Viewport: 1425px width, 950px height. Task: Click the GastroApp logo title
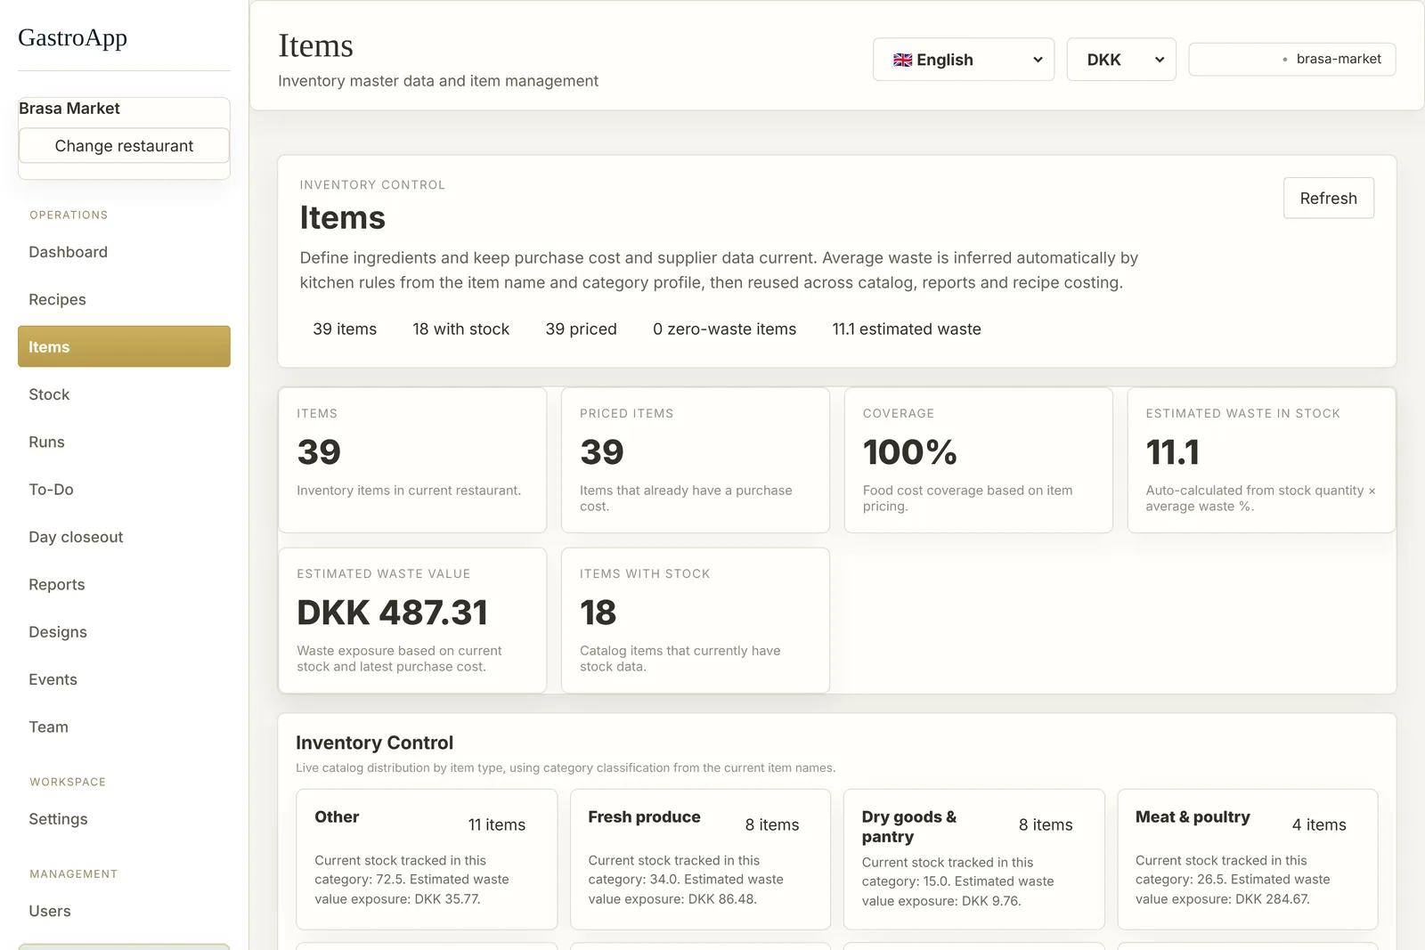pos(73,37)
